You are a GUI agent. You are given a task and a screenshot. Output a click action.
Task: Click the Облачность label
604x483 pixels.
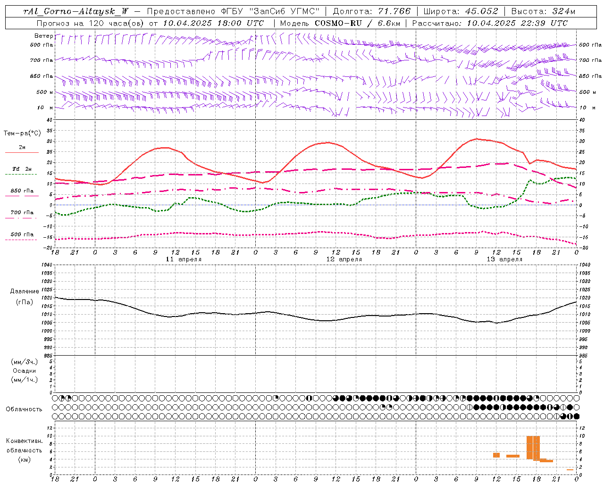click(x=24, y=409)
